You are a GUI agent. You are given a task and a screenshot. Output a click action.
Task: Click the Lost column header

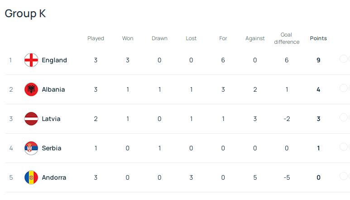click(x=191, y=38)
